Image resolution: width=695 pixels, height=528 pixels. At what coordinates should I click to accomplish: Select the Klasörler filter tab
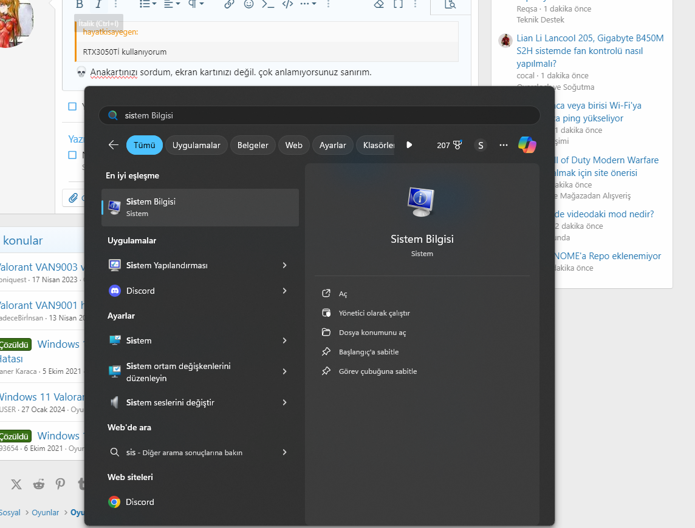tap(376, 145)
